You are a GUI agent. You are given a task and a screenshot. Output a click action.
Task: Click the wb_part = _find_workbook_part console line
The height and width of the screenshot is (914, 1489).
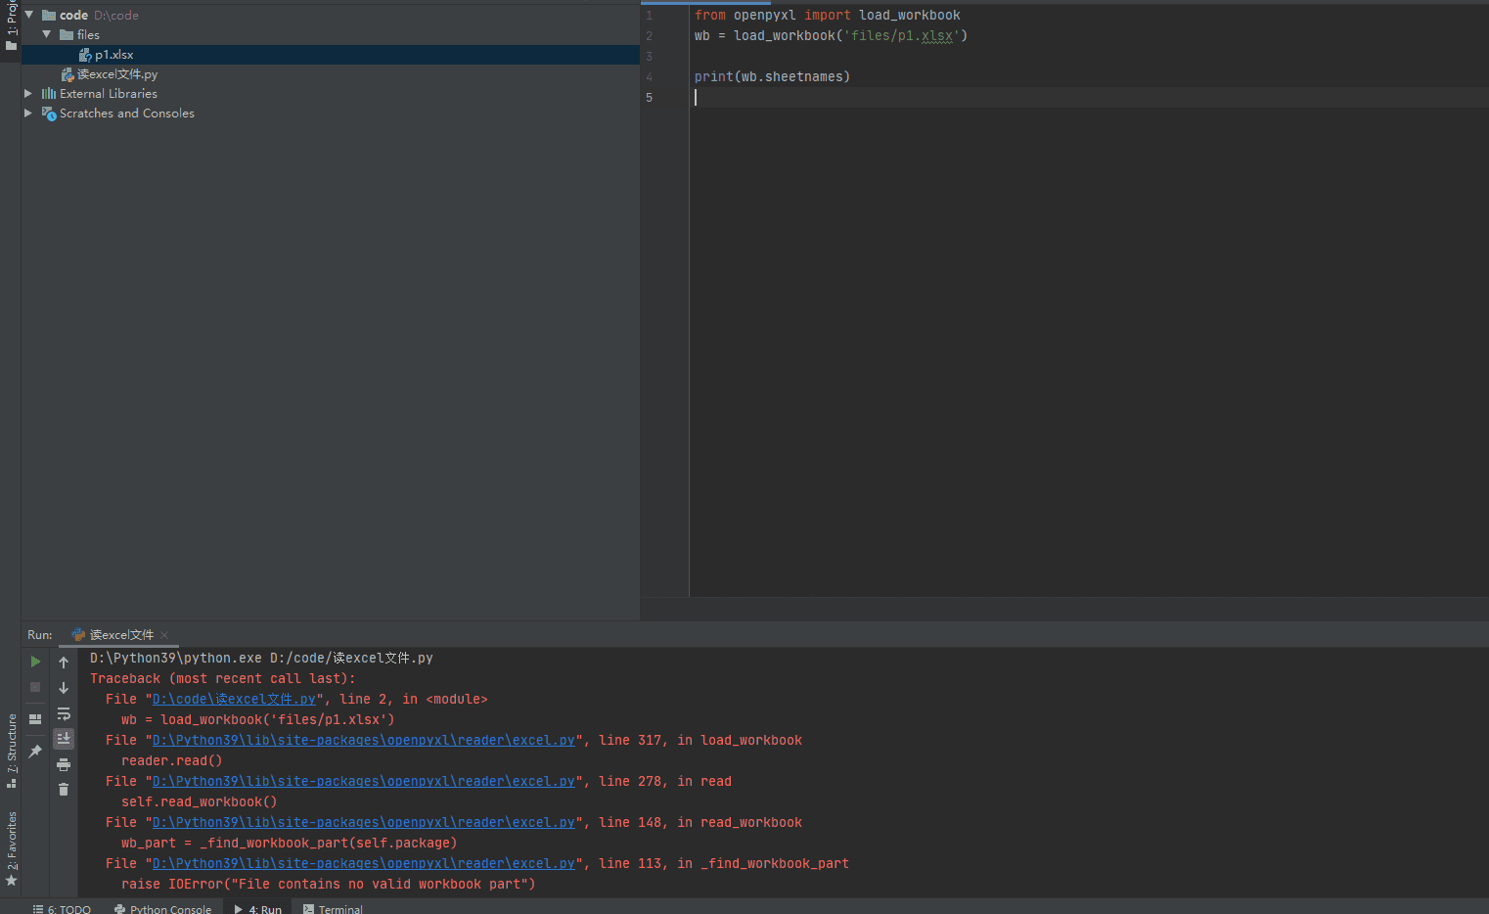point(290,843)
